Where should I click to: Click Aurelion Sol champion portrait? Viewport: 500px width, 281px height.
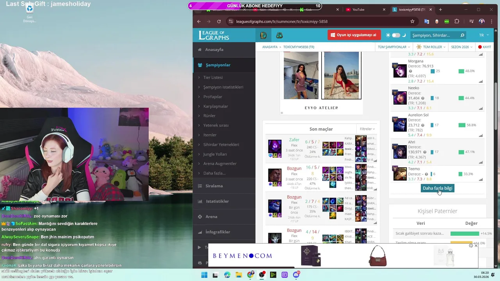[x=400, y=124]
